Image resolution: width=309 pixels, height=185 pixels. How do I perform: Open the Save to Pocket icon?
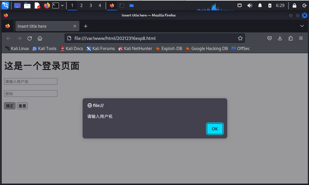coord(270,38)
